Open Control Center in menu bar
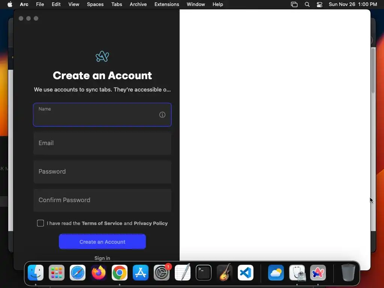This screenshot has height=288, width=384. point(319,4)
